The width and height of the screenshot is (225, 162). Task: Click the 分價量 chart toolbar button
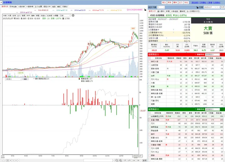pyautogui.click(x=56, y=16)
